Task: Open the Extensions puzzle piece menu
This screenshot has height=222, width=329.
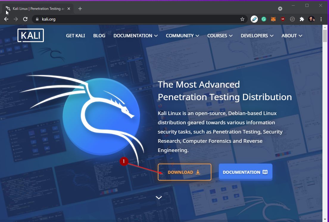Action: tap(302, 19)
